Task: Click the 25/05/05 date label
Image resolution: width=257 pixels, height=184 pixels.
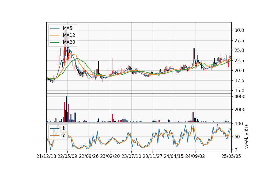Action: [x=231, y=156]
